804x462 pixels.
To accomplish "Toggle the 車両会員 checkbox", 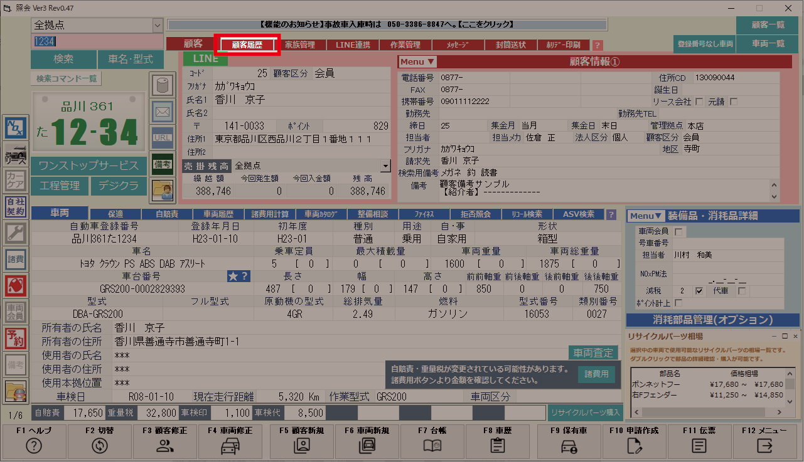I will tap(678, 231).
